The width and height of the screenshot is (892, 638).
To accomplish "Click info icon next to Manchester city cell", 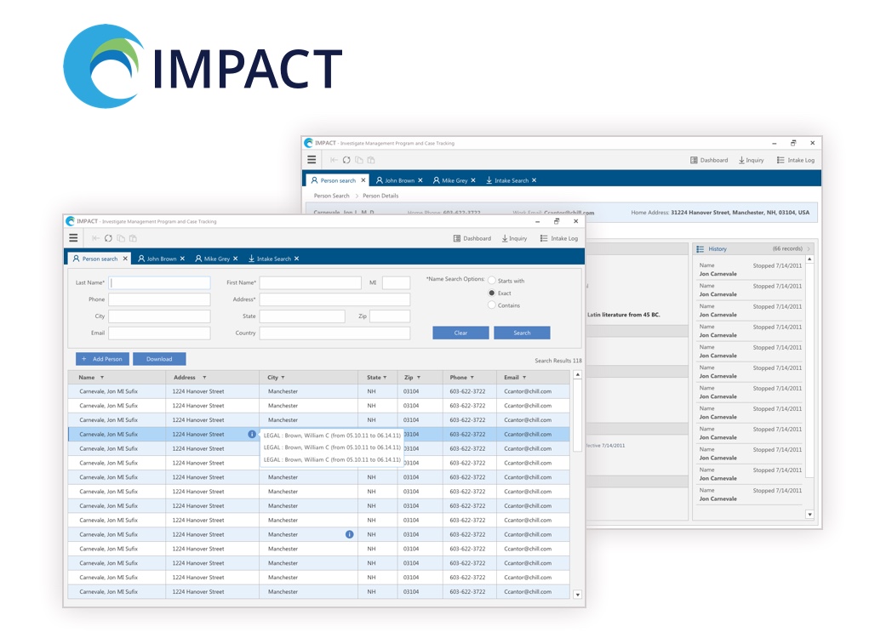I will [349, 534].
